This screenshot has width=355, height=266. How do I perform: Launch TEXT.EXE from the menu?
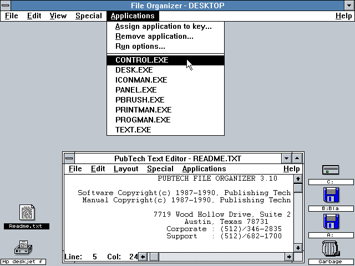[165, 130]
